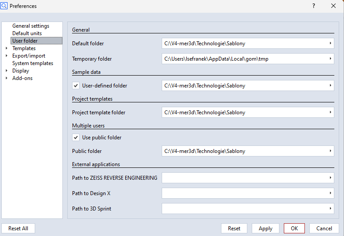
Task: Expand the Templates tree node
Action: (x=6, y=48)
